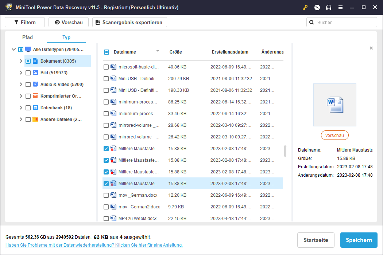Open the bootable media disc icon
383x255 pixels.
pyautogui.click(x=317, y=7)
